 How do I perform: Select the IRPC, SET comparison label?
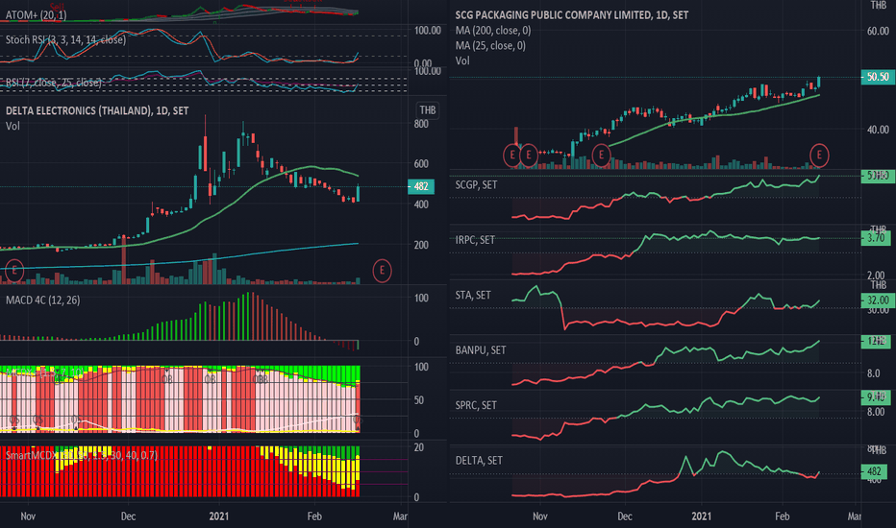(x=475, y=240)
